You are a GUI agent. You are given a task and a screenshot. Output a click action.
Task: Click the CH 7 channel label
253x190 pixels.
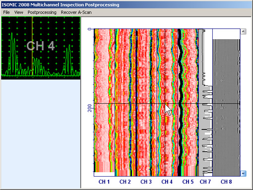tap(205, 182)
